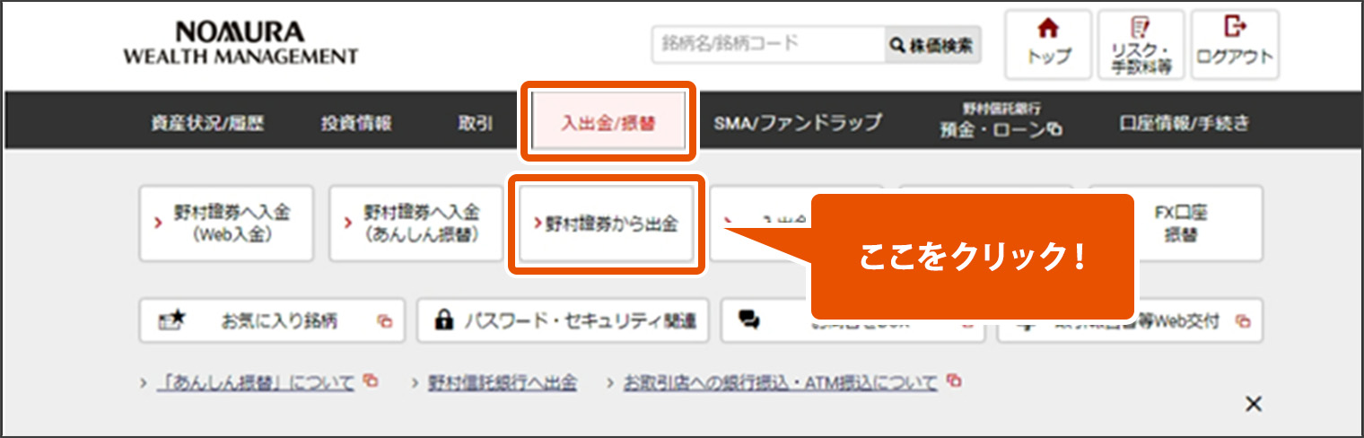Image resolution: width=1364 pixels, height=438 pixels.
Task: Open the 「あんしん振替」について link
Action: 256,381
